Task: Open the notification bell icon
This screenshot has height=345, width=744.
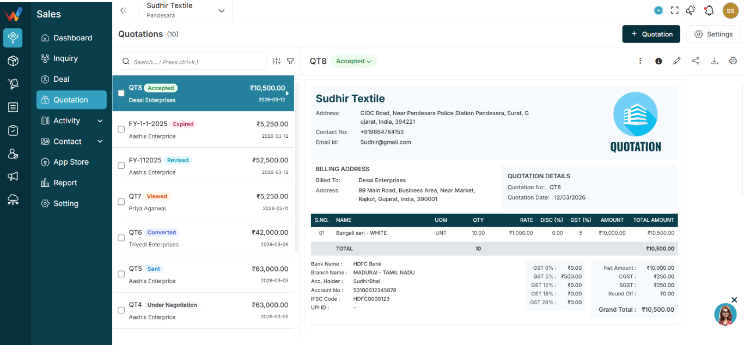Action: tap(709, 10)
